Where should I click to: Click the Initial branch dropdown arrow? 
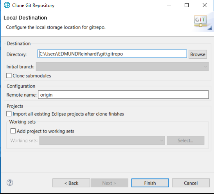click(x=205, y=66)
